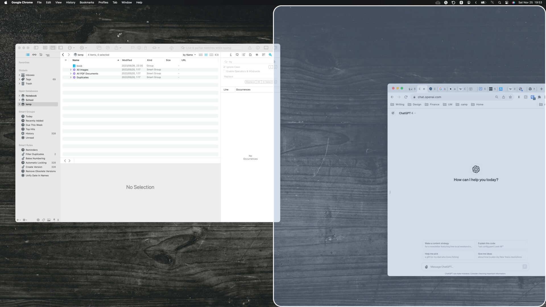Click the paperclip attach icon in ChatGPT
The image size is (546, 307).
[426, 267]
